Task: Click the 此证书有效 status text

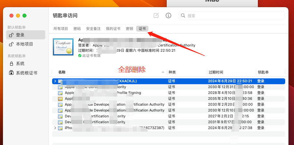Action: (91, 56)
